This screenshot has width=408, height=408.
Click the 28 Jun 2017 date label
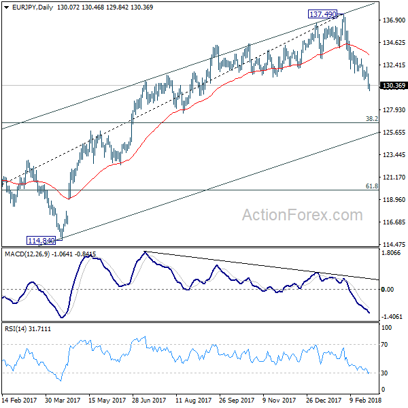(147, 401)
